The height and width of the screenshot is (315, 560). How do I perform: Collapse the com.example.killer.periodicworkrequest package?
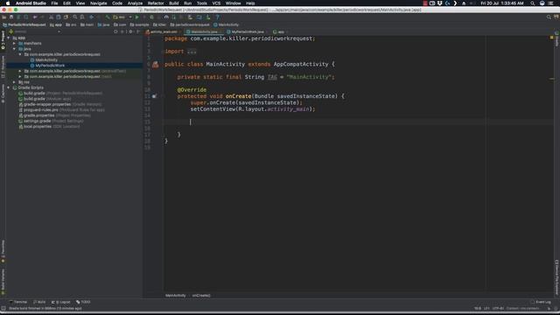(x=20, y=54)
